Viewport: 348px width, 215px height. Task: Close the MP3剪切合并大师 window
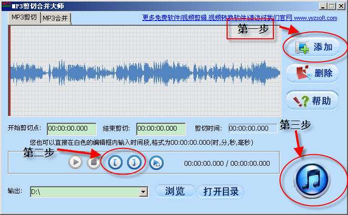[341, 6]
